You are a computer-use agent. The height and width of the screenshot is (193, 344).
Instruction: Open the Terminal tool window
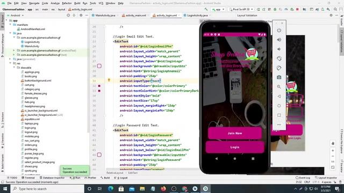coord(28,177)
